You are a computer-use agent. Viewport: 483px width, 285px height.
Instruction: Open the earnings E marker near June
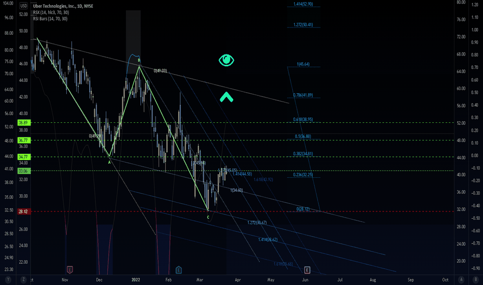[x=307, y=270]
